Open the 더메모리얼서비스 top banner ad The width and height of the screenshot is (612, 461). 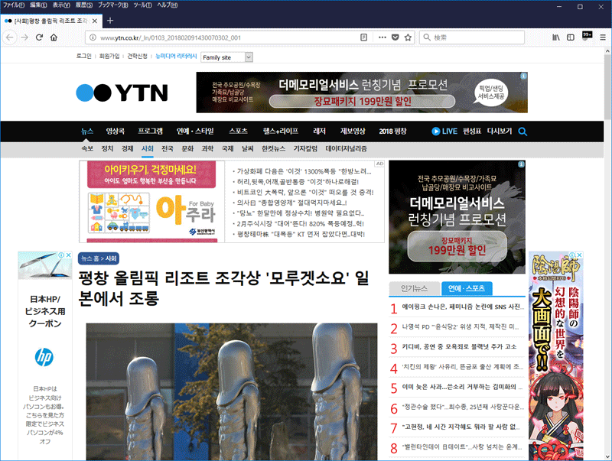click(x=362, y=93)
